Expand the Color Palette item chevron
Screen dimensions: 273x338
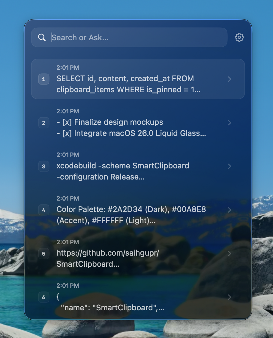tap(229, 210)
